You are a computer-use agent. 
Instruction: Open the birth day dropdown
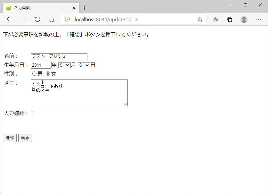(84, 65)
